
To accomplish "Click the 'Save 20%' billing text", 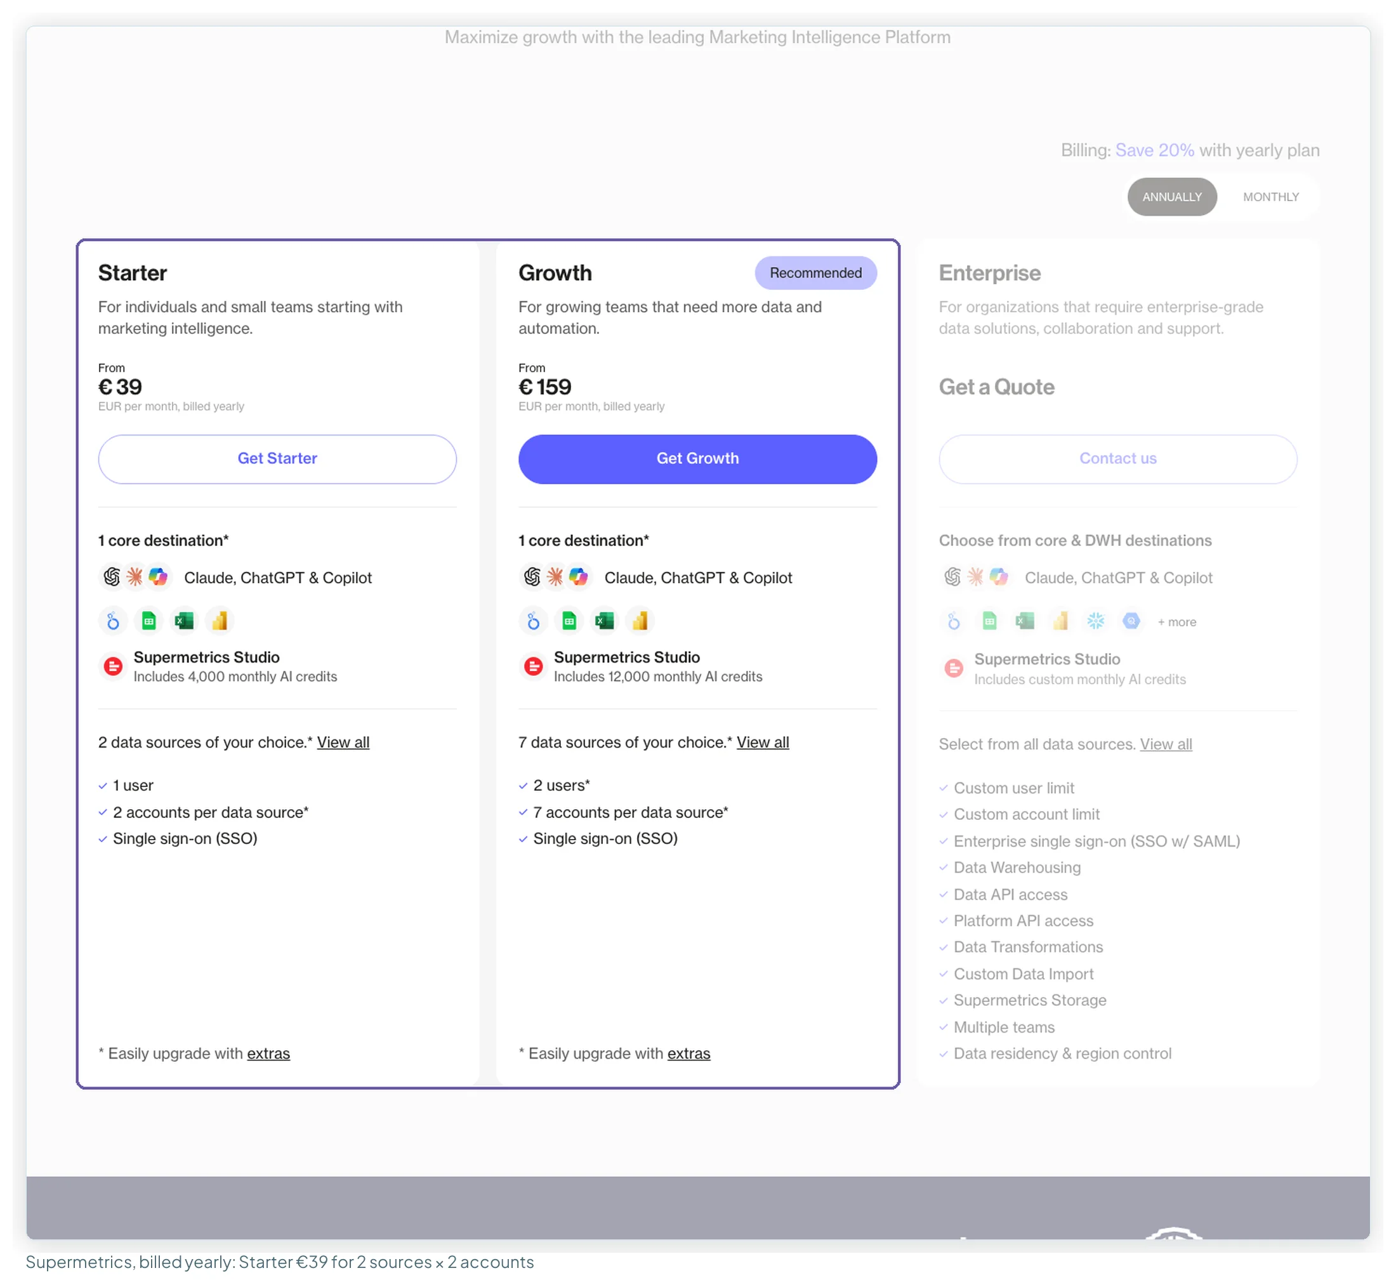I will [x=1154, y=150].
